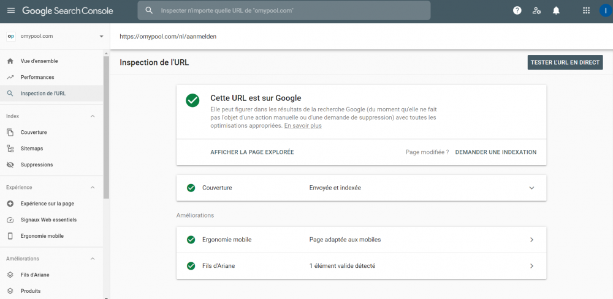The width and height of the screenshot is (613, 299).
Task: Select Performances in the sidebar
Action: 37,77
